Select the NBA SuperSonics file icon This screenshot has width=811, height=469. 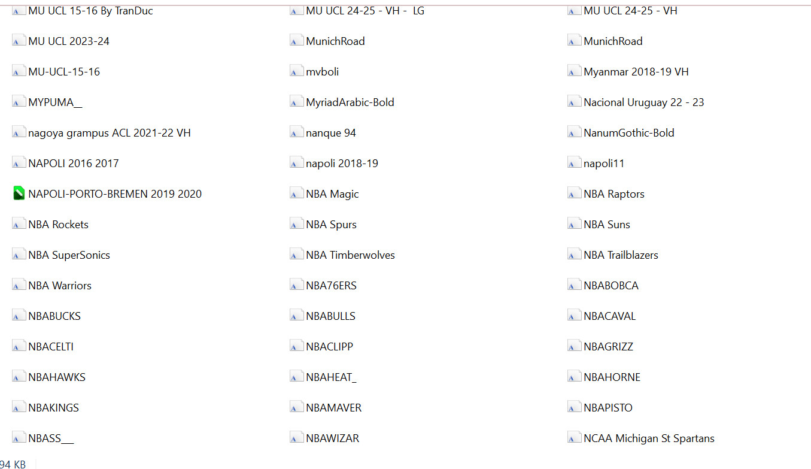point(19,255)
